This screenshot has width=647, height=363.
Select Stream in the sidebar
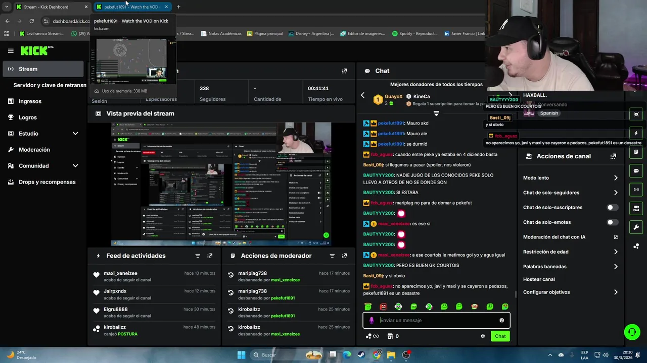point(43,69)
